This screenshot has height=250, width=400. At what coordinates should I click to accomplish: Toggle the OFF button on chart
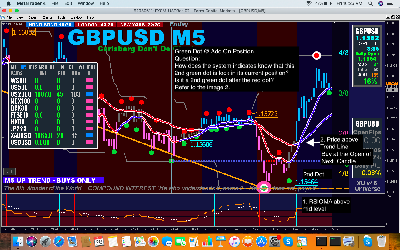tap(9, 171)
